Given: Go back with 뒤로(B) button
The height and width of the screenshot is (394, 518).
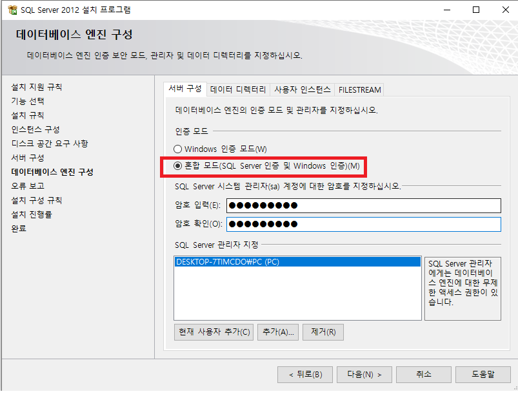Looking at the screenshot, I should pos(305,375).
